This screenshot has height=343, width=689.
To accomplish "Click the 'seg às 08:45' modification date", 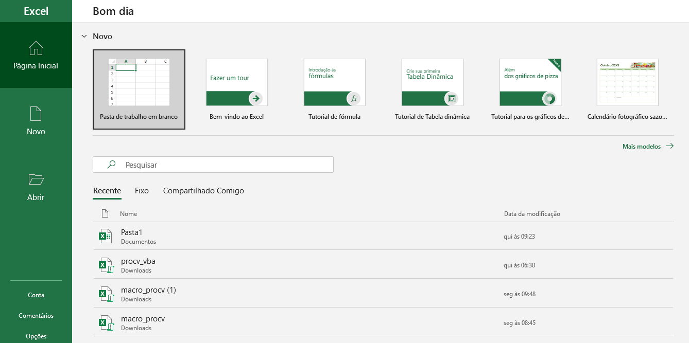I will coord(520,323).
